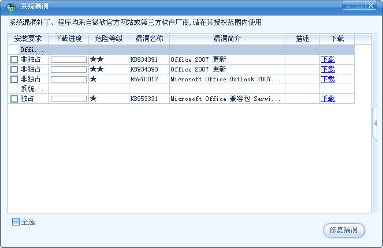Click 'Office 2007 更新' text in KB934393 row
This screenshot has width=383, height=248.
pos(198,69)
